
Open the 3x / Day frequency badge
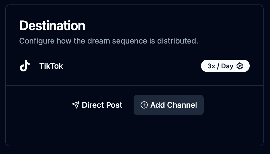click(x=225, y=66)
